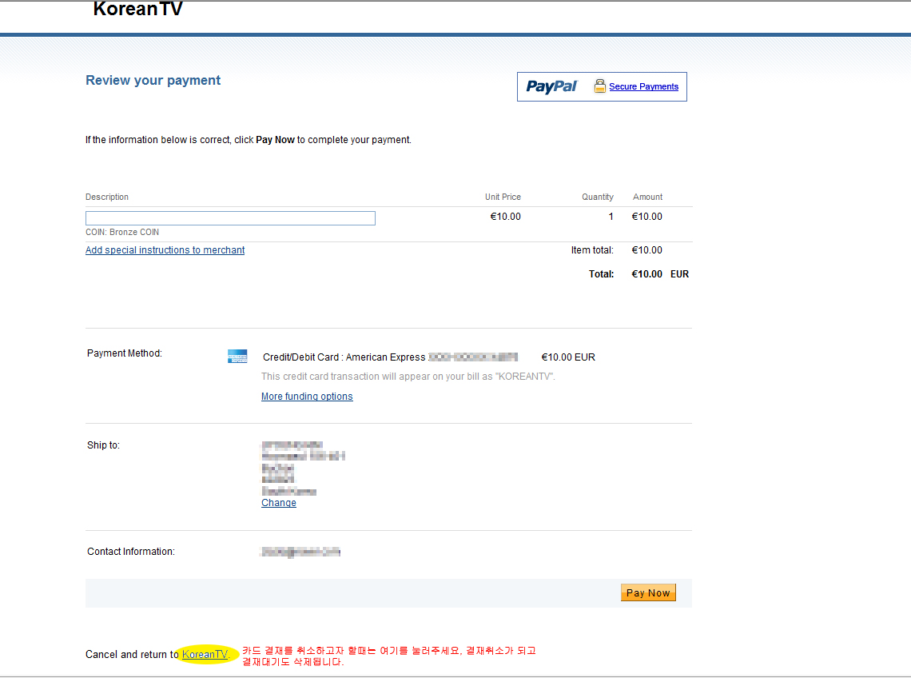The image size is (911, 678).
Task: Click the Review your payment heading
Action: (153, 80)
